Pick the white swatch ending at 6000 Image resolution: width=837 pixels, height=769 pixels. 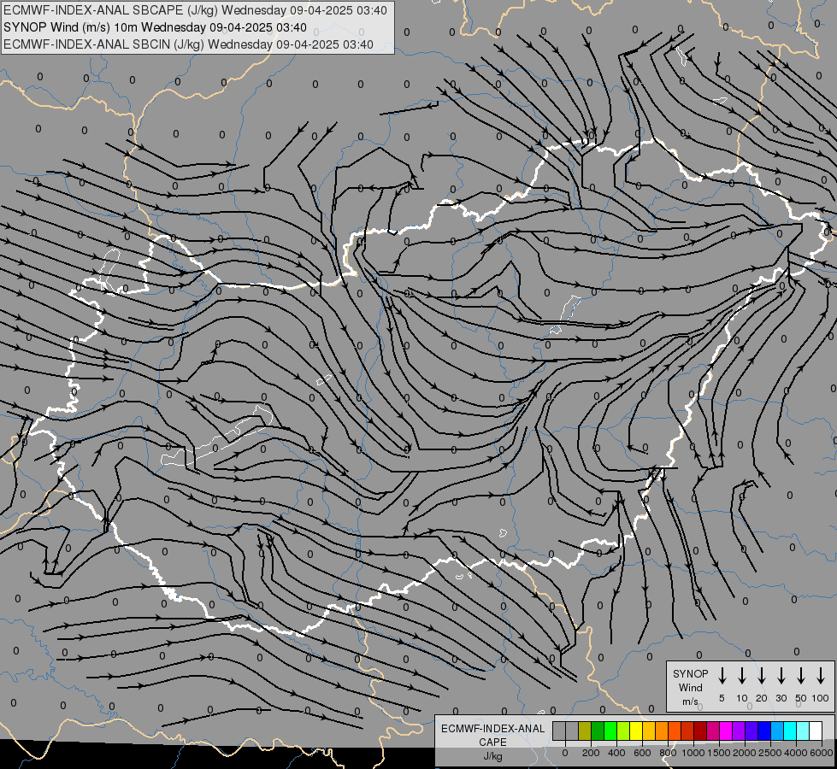click(x=815, y=731)
